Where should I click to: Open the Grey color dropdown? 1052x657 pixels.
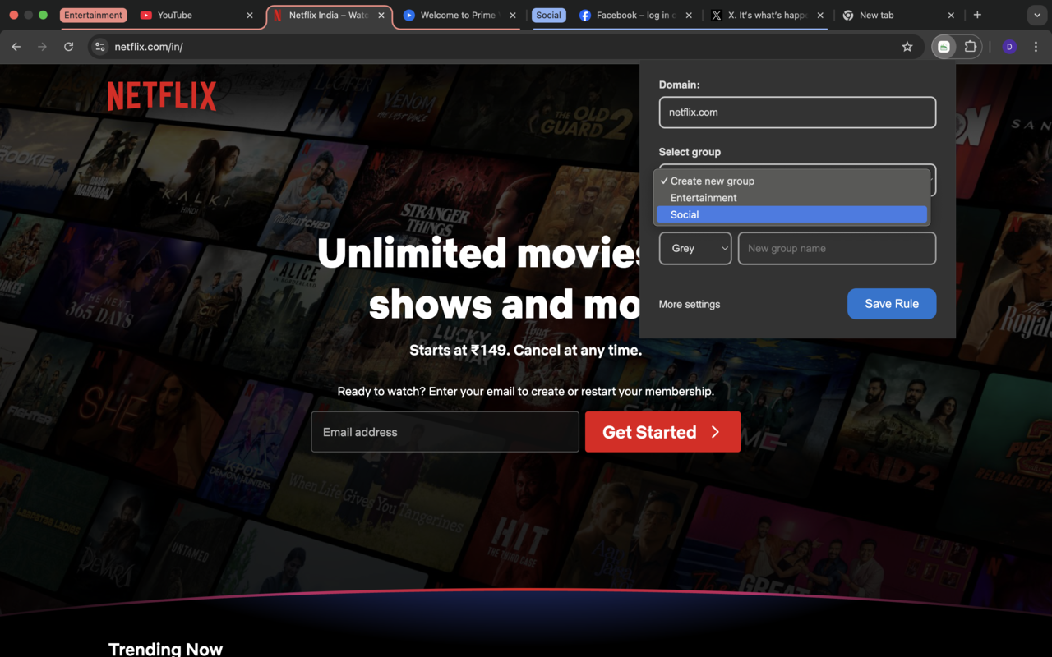click(x=695, y=248)
